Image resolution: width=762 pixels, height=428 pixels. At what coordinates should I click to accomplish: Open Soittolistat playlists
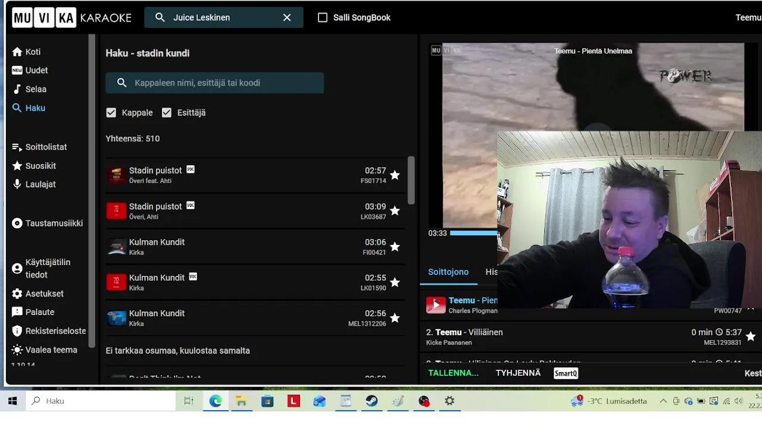coord(39,147)
